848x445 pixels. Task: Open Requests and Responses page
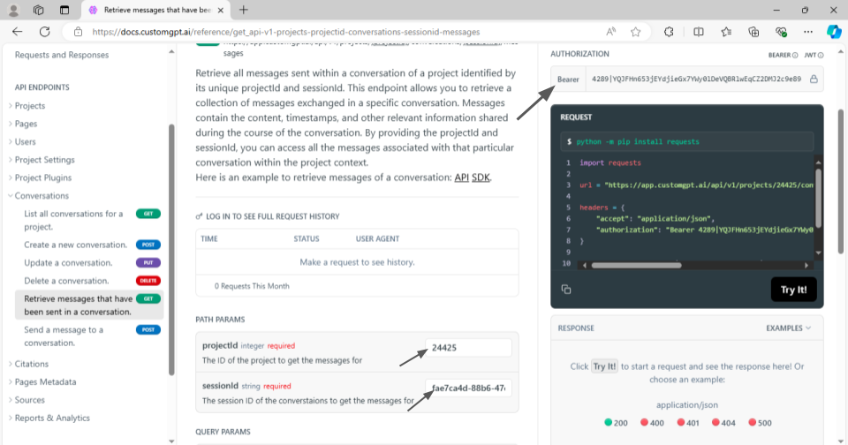tap(62, 55)
